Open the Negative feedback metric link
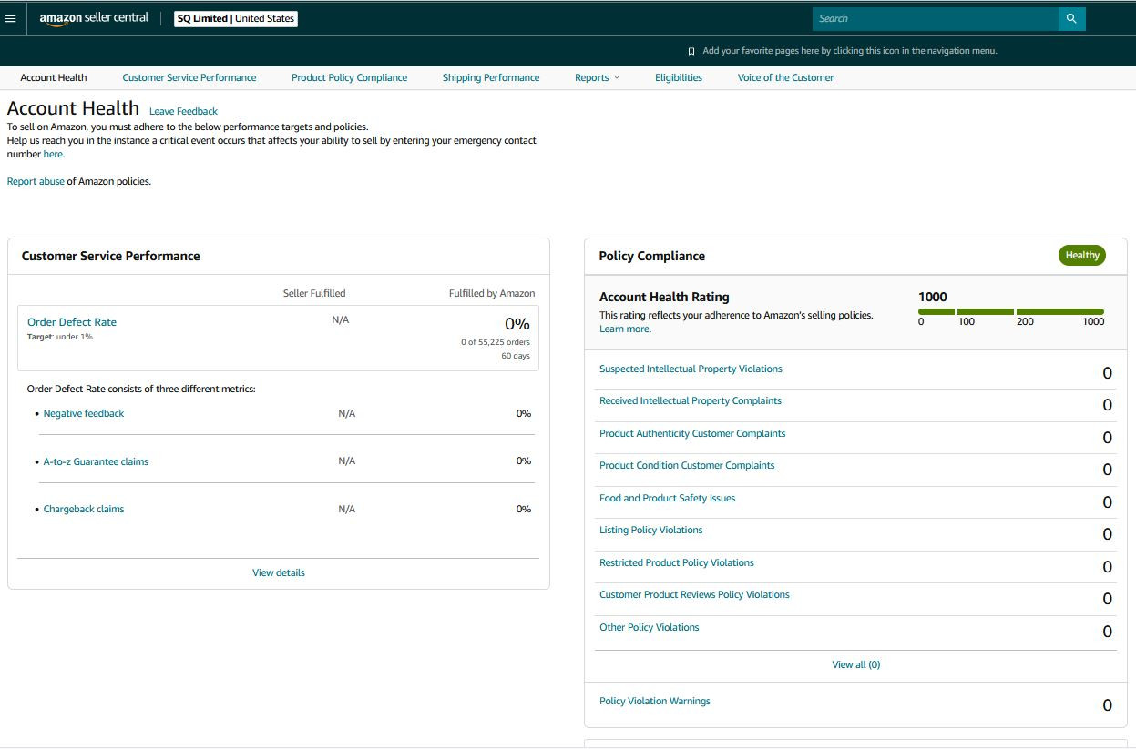Image resolution: width=1136 pixels, height=749 pixels. pos(84,413)
